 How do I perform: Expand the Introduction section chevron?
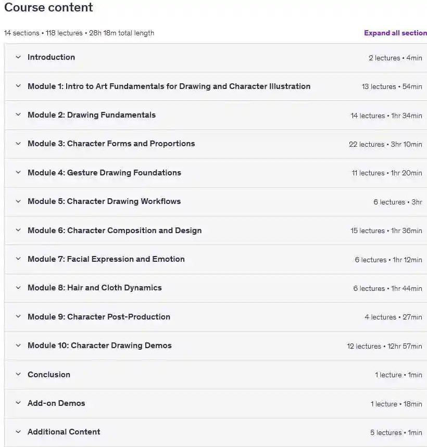pos(18,57)
